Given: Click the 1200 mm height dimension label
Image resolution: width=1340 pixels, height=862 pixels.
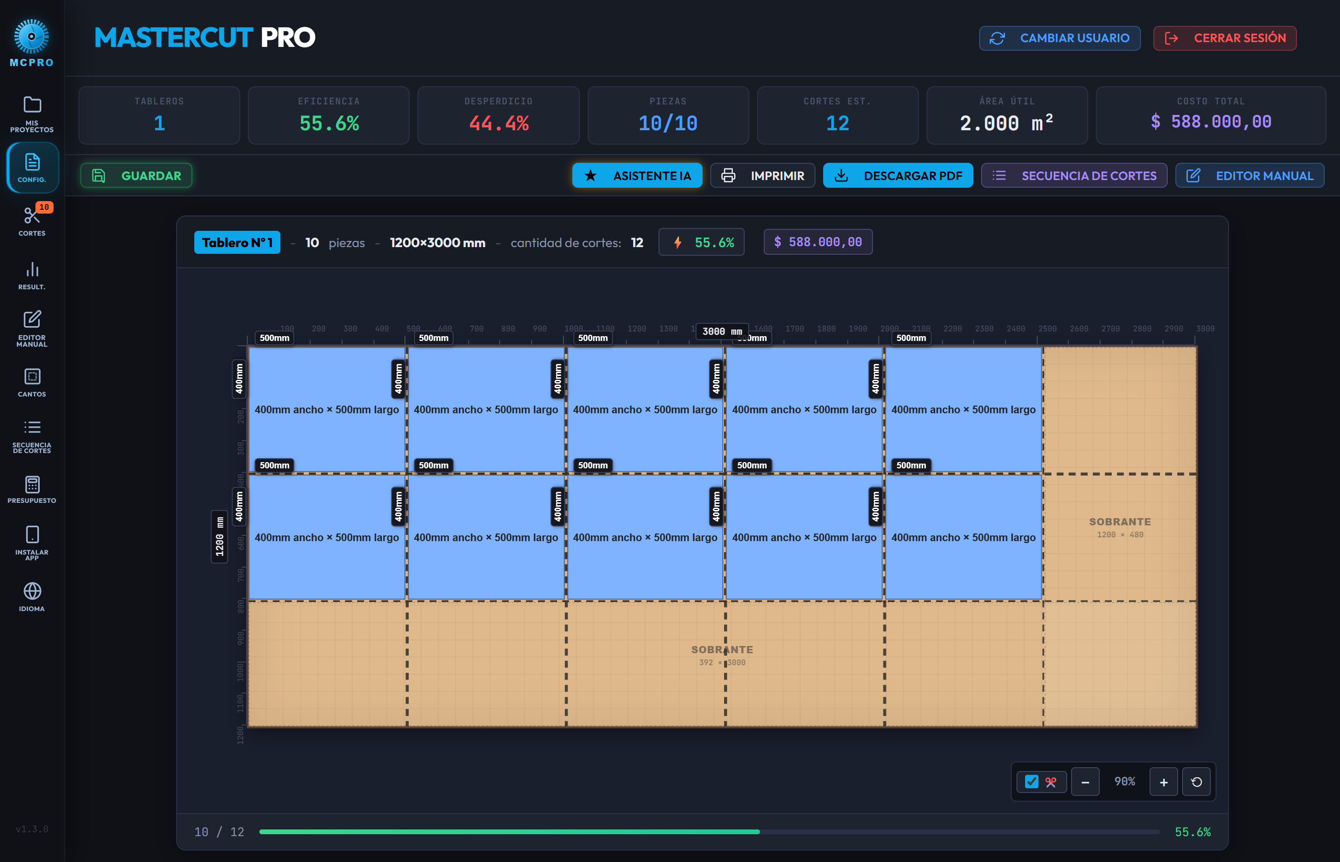Looking at the screenshot, I should point(219,537).
